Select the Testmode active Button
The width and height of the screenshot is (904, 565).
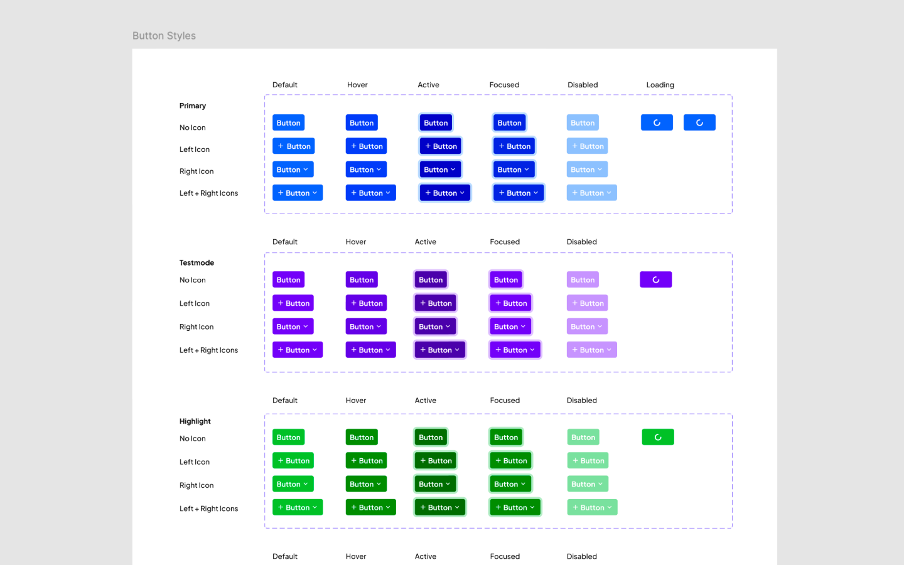[x=431, y=279]
